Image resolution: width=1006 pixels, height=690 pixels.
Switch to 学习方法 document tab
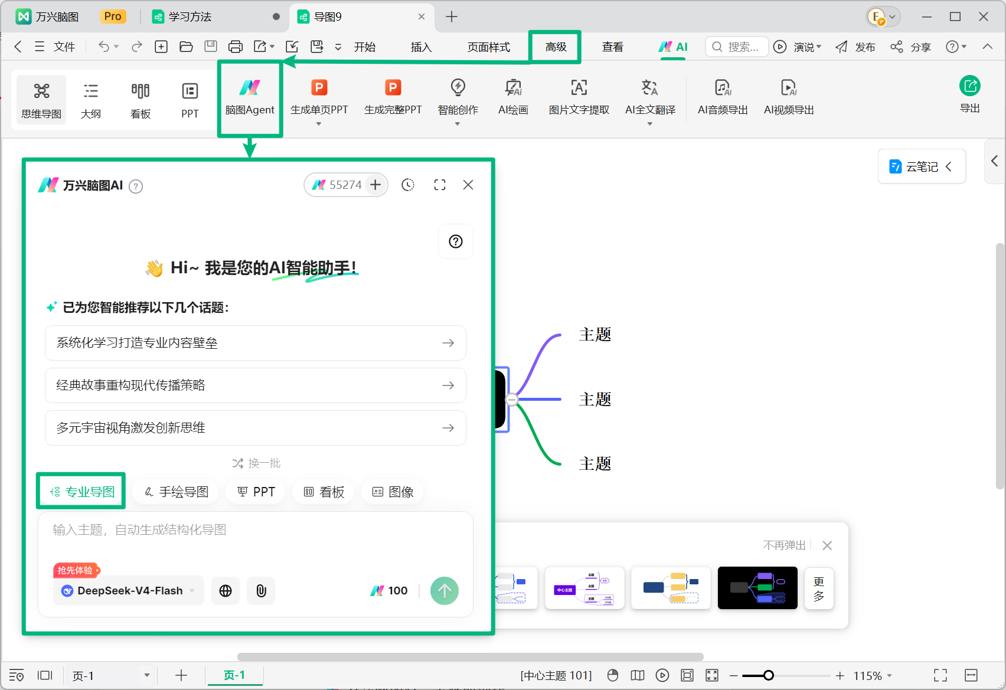[x=214, y=17]
